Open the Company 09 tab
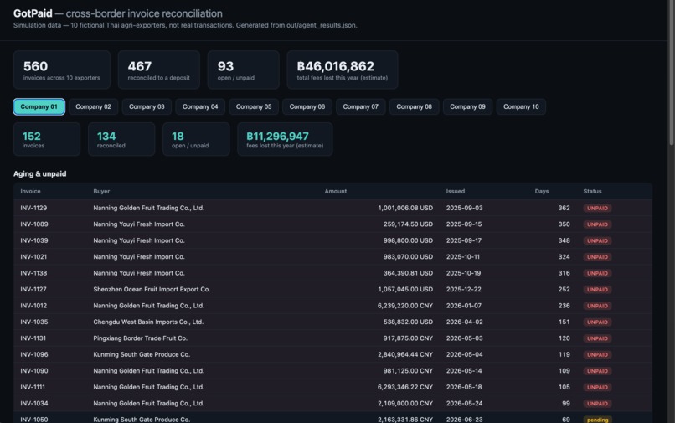675x423 pixels. [467, 107]
